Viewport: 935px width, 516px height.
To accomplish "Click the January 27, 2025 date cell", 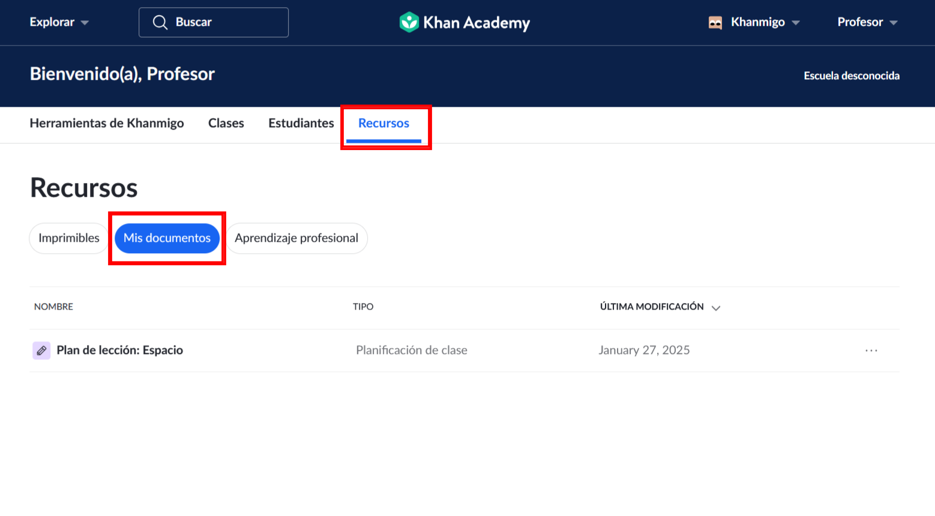I will pos(644,350).
